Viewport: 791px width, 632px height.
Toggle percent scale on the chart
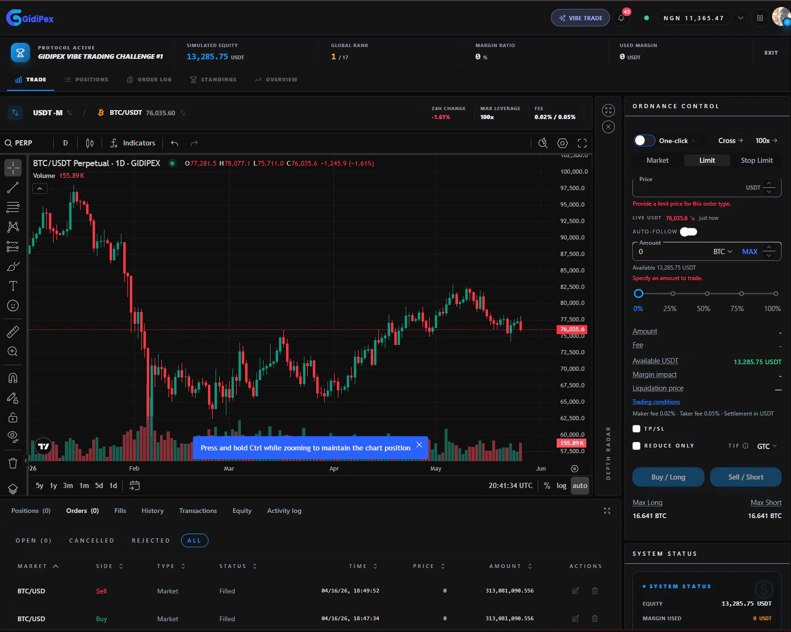point(547,486)
